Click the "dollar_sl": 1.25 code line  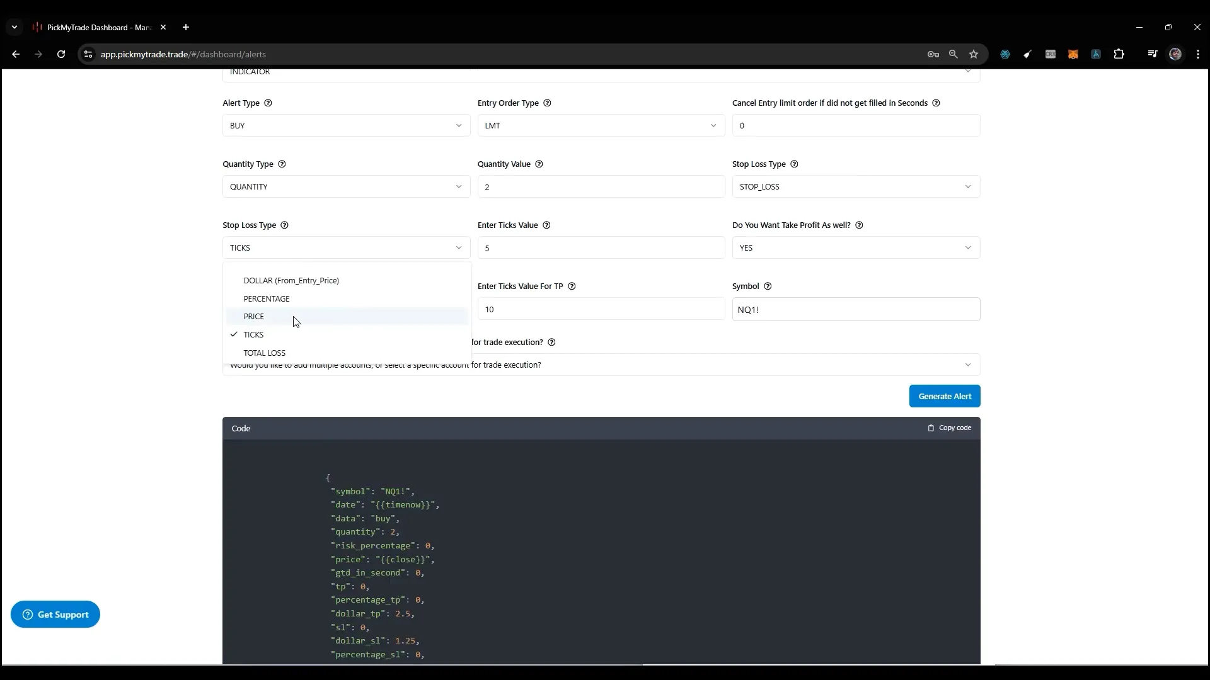point(375,640)
